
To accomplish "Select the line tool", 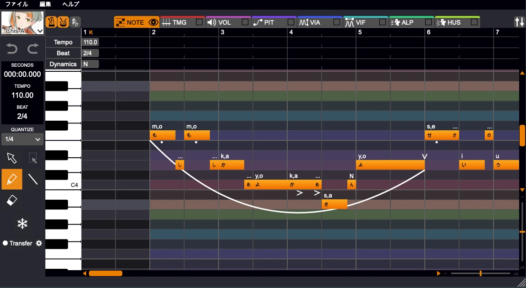I will [33, 179].
